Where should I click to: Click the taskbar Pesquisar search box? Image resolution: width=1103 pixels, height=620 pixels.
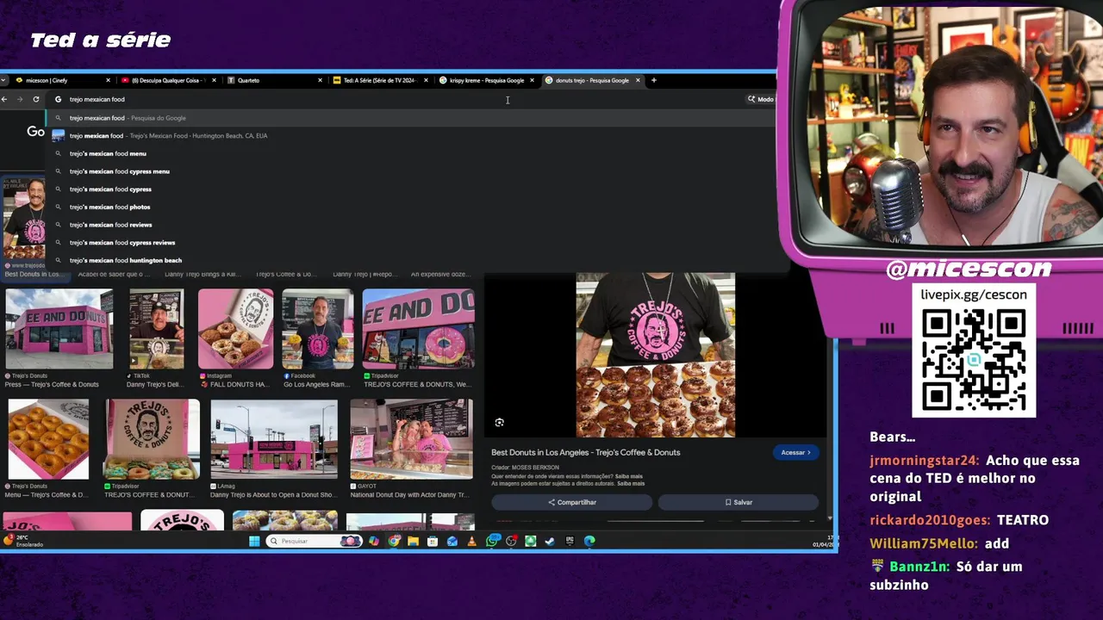tap(314, 541)
